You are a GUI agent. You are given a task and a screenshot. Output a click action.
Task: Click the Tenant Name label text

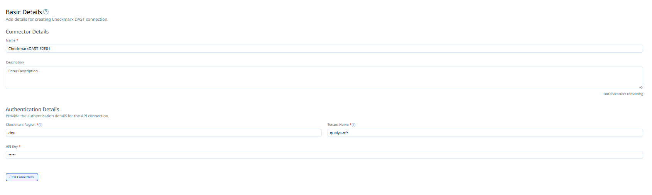tap(338, 125)
